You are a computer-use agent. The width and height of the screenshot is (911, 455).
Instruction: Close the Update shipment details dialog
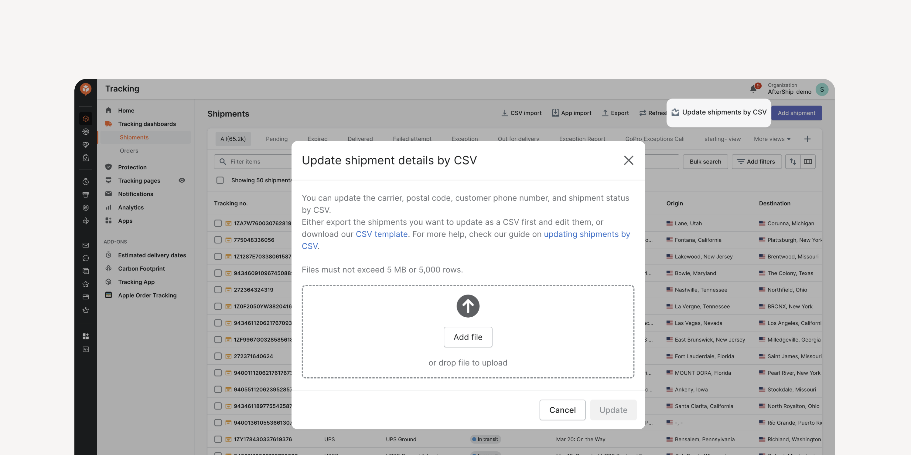628,160
